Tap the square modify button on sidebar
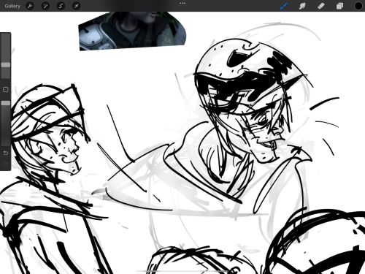Viewport: 365px width, 274px height. click(x=6, y=89)
